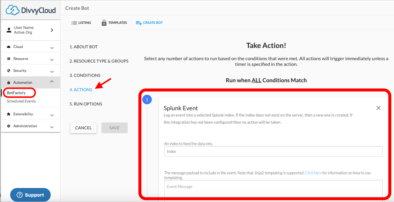Image resolution: width=394 pixels, height=202 pixels.
Task: Click the 'Take Action!' heading
Action: [x=266, y=45]
